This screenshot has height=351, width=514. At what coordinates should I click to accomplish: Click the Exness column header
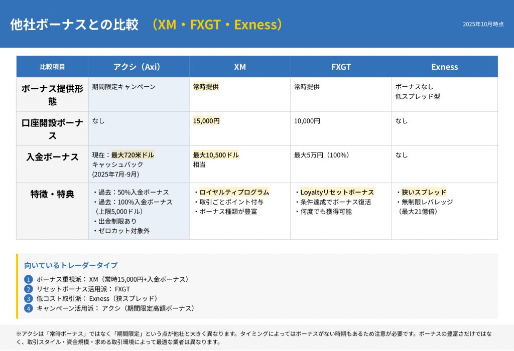[x=444, y=67]
